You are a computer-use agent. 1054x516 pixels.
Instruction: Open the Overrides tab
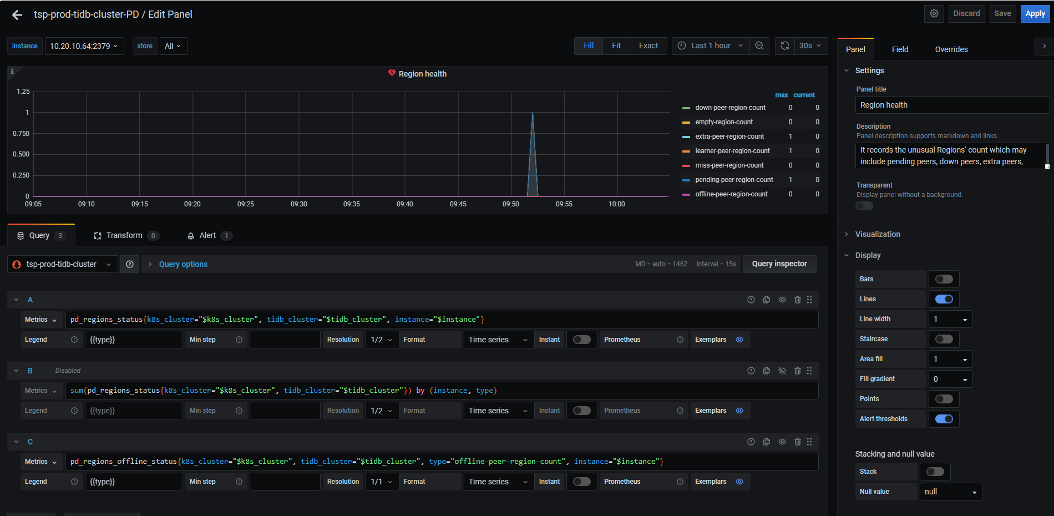pyautogui.click(x=951, y=50)
